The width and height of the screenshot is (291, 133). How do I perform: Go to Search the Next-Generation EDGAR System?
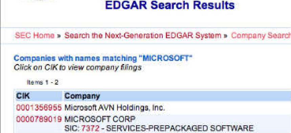click(x=143, y=35)
